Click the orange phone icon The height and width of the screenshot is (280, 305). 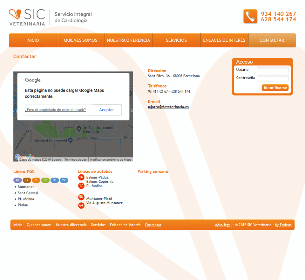click(250, 17)
